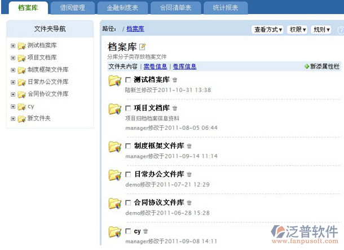Image resolution: width=344 pixels, height=250 pixels.
Task: Open the 统计报表 tab
Action: click(226, 8)
